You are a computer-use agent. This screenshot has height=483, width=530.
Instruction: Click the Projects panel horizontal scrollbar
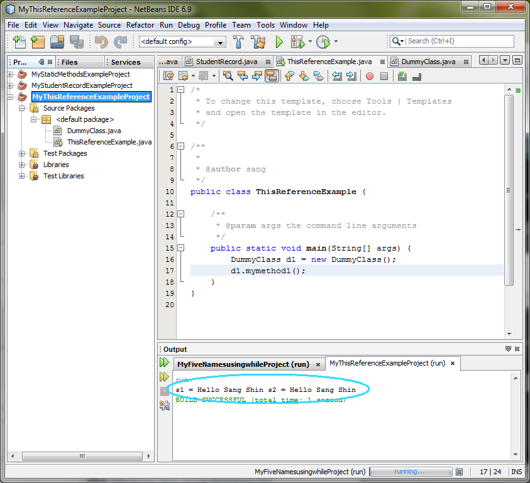(x=82, y=457)
